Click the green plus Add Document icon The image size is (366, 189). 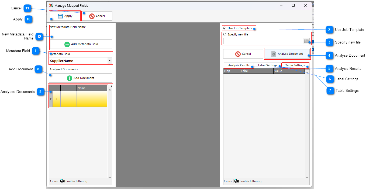coord(70,78)
